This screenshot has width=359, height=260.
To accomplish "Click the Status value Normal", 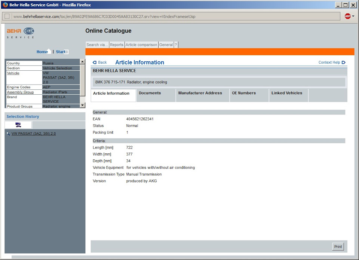I will coord(132,126).
